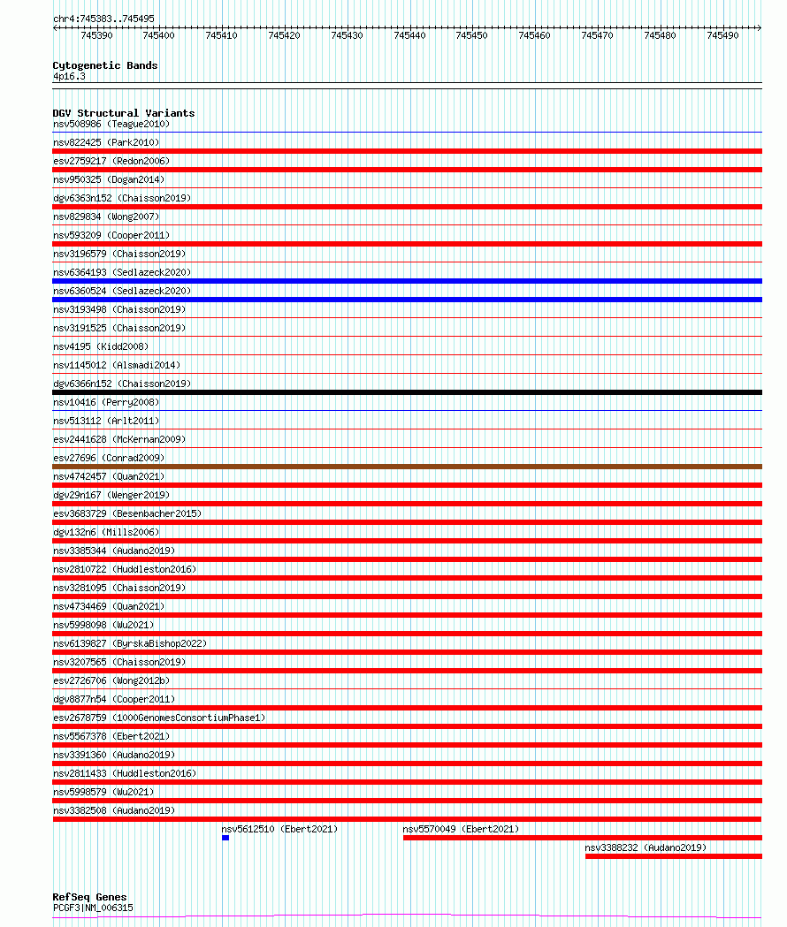Open nsv593209 (Cooper2011) details
This screenshot has height=927, width=787.
111,235
